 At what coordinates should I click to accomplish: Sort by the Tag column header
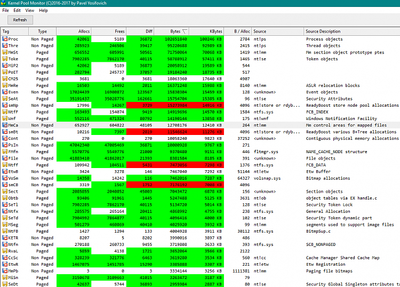click(x=14, y=31)
